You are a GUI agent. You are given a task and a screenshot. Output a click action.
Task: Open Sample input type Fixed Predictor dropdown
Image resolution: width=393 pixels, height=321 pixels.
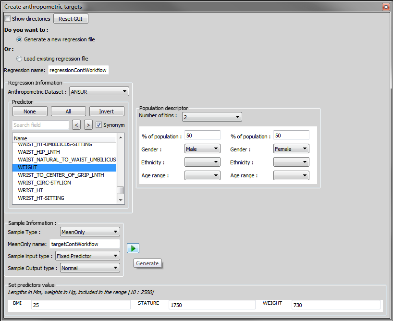click(87, 256)
